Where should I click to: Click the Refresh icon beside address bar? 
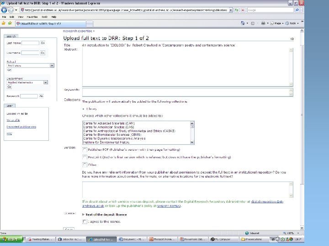[x=237, y=10]
